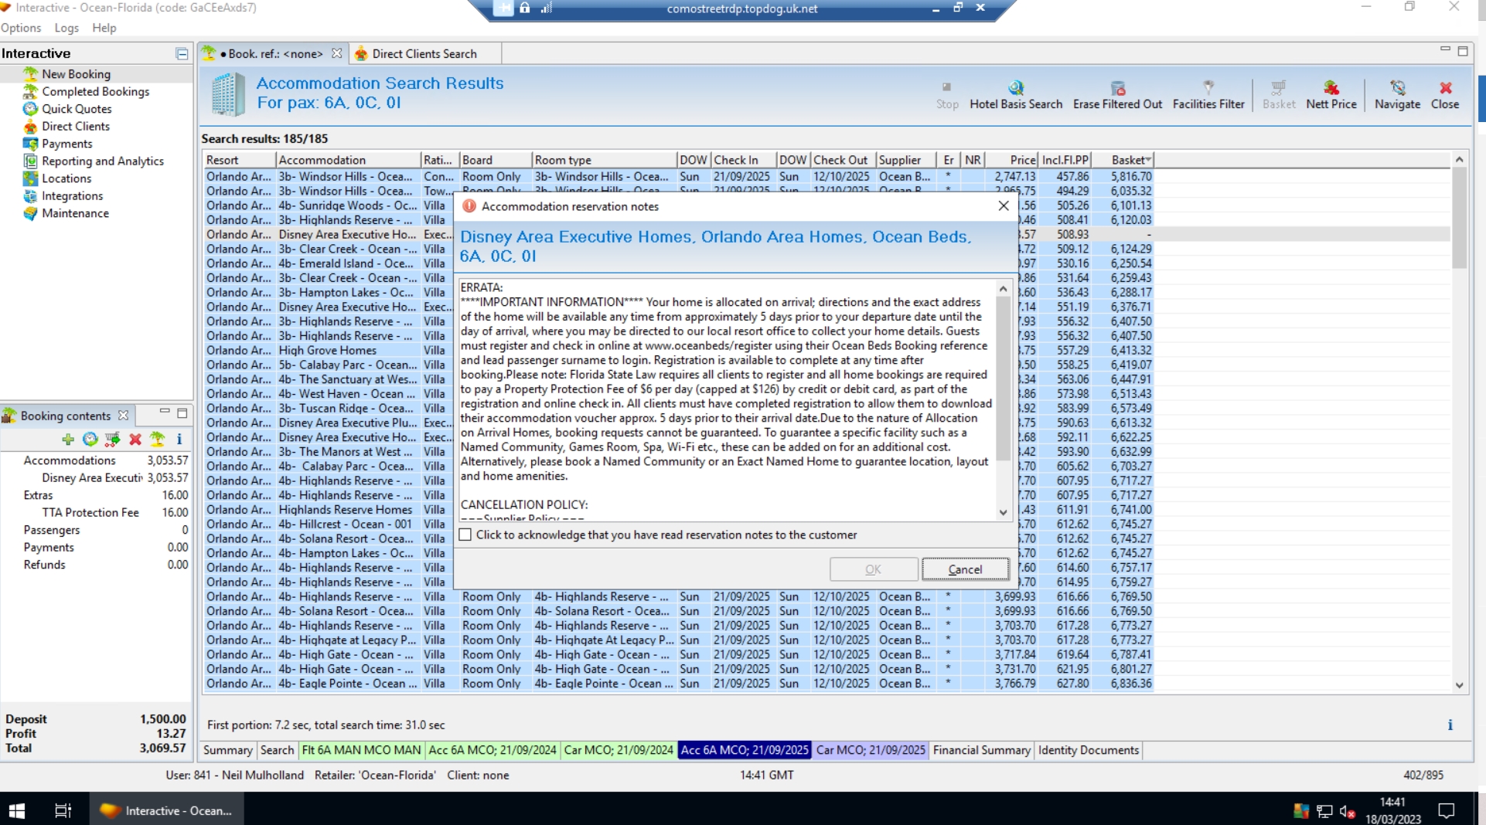Click Cancel in the reservation notes dialog
This screenshot has width=1486, height=825.
click(965, 569)
